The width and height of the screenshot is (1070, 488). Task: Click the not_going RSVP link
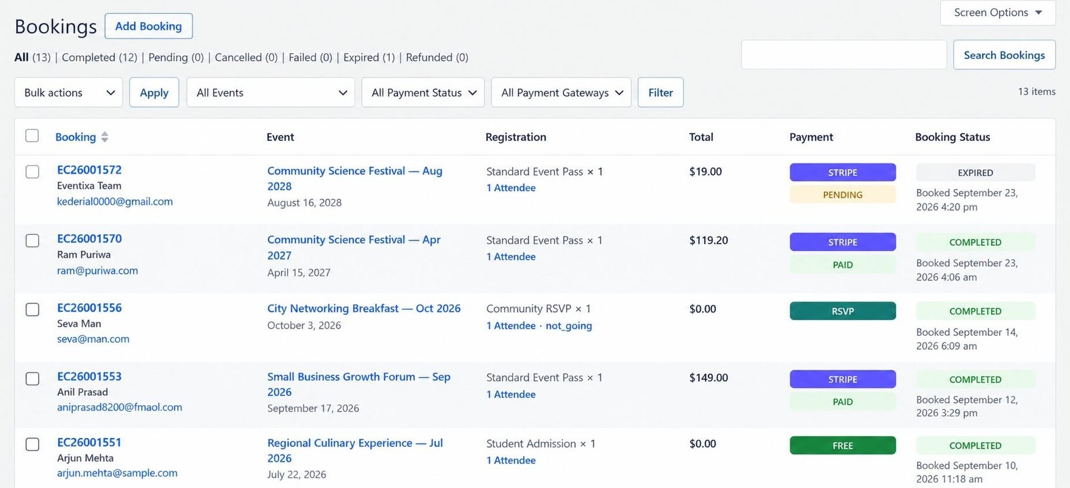point(568,326)
